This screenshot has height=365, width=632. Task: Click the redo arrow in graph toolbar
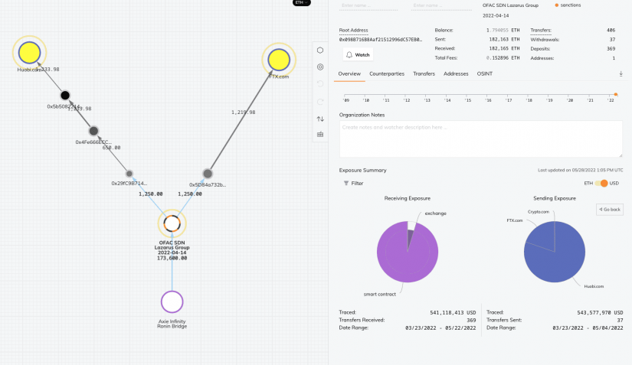[x=320, y=102]
